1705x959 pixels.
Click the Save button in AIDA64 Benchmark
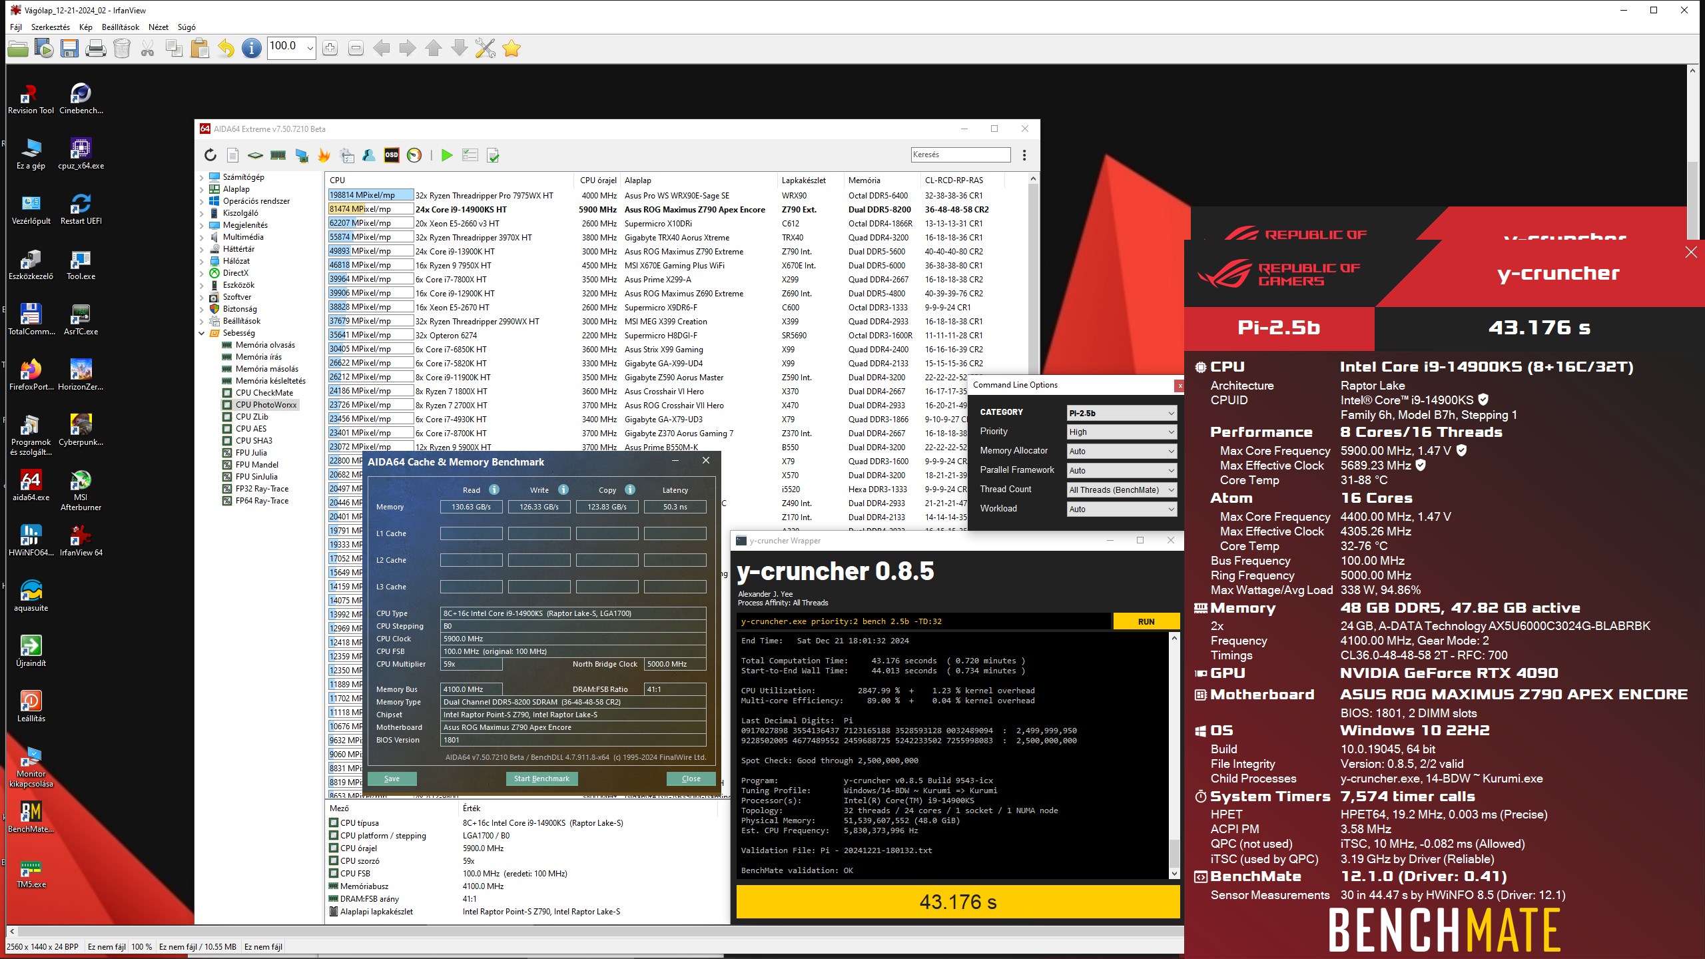tap(392, 779)
